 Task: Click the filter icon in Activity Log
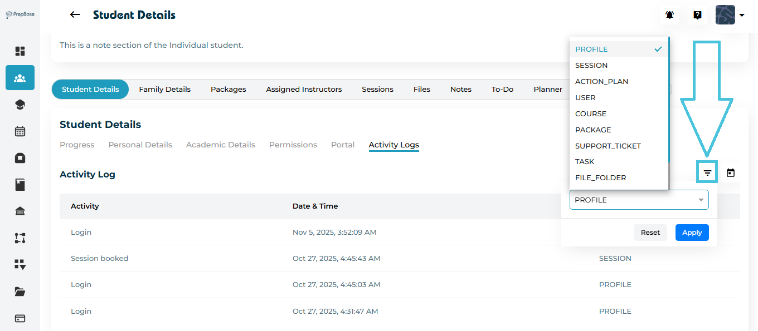point(707,173)
